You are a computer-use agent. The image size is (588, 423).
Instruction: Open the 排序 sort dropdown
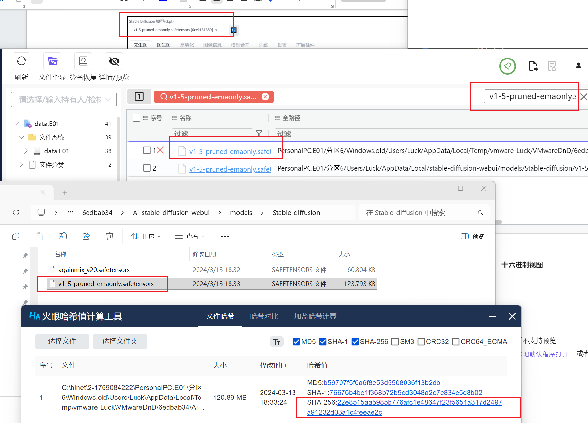(146, 236)
